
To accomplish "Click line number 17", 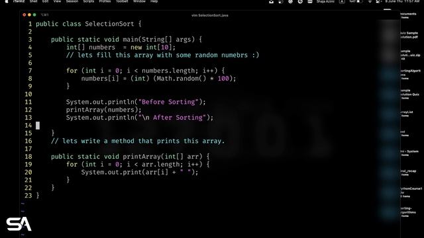I will click(x=28, y=149).
